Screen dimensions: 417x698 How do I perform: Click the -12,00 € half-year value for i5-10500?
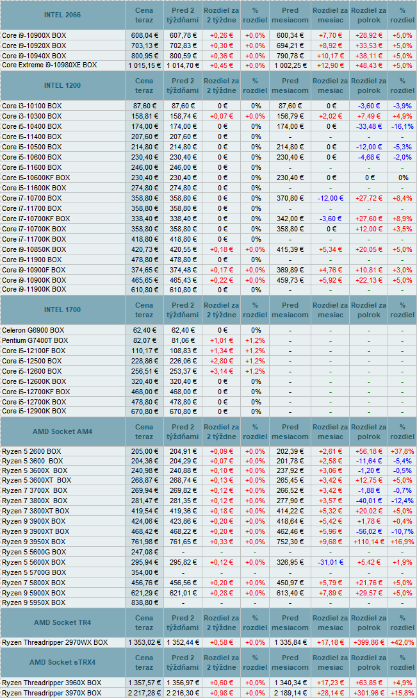(369, 147)
